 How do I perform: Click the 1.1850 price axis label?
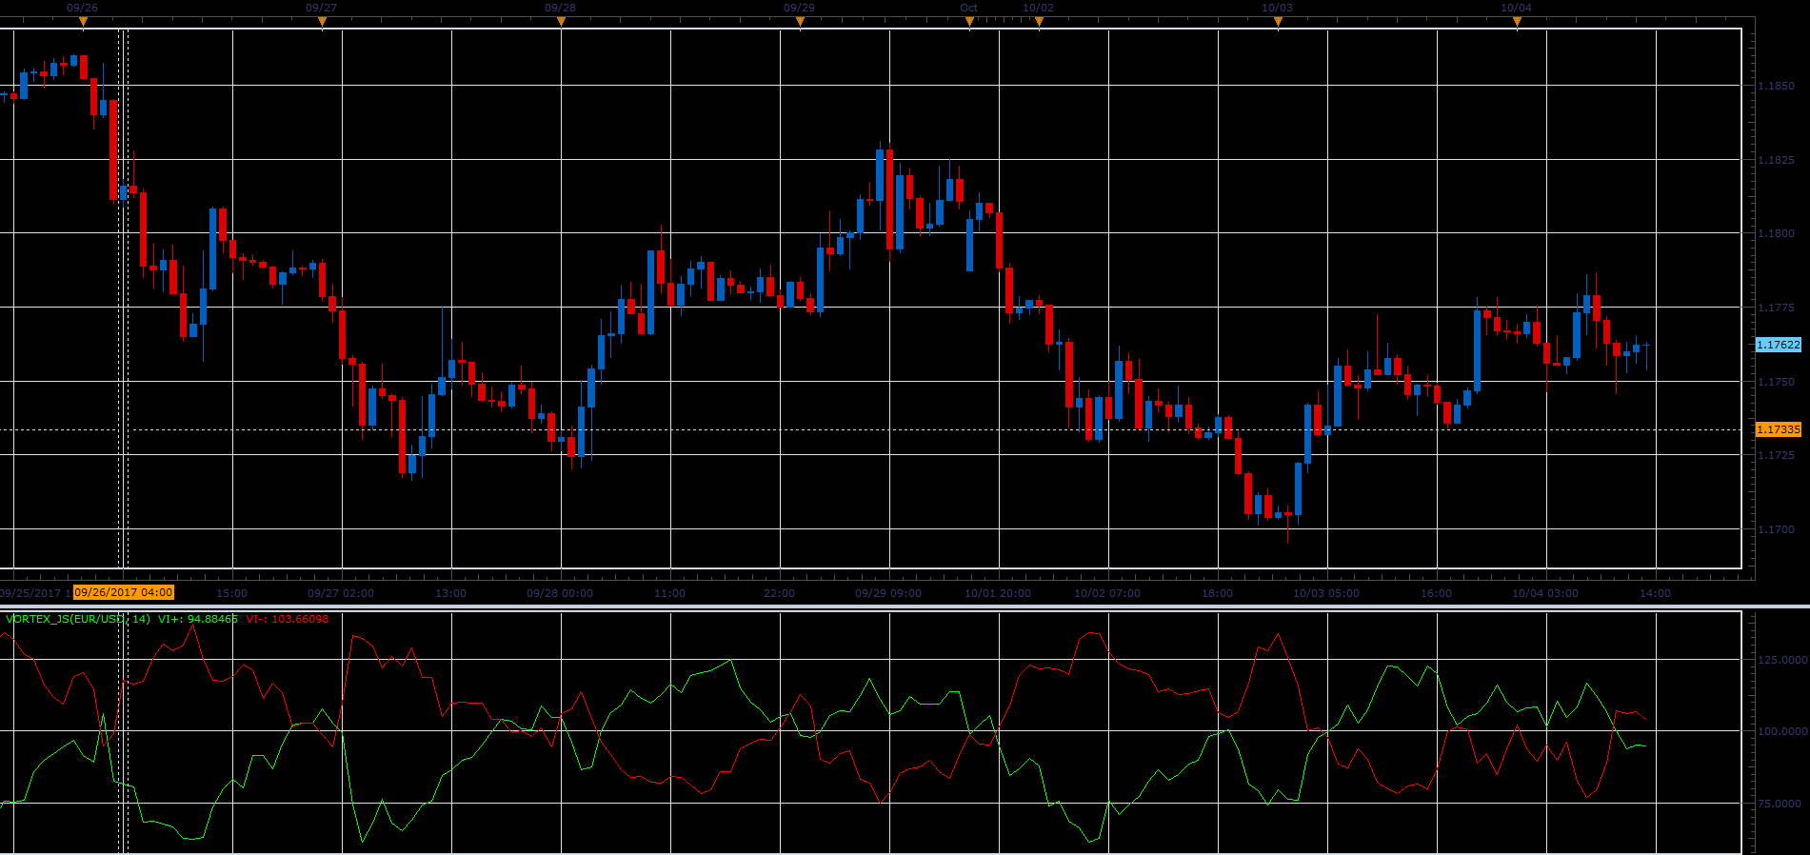point(1776,86)
